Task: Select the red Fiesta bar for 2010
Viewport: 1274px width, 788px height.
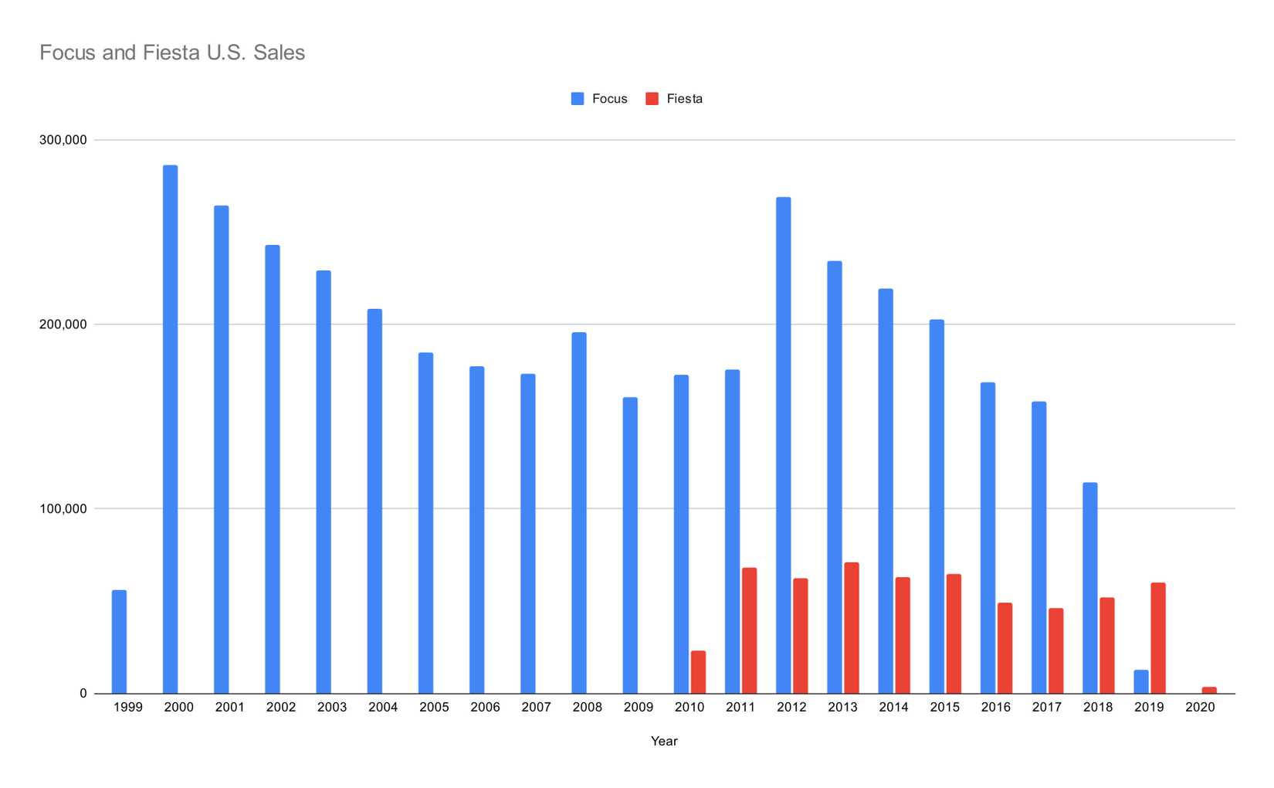Action: pyautogui.click(x=698, y=672)
